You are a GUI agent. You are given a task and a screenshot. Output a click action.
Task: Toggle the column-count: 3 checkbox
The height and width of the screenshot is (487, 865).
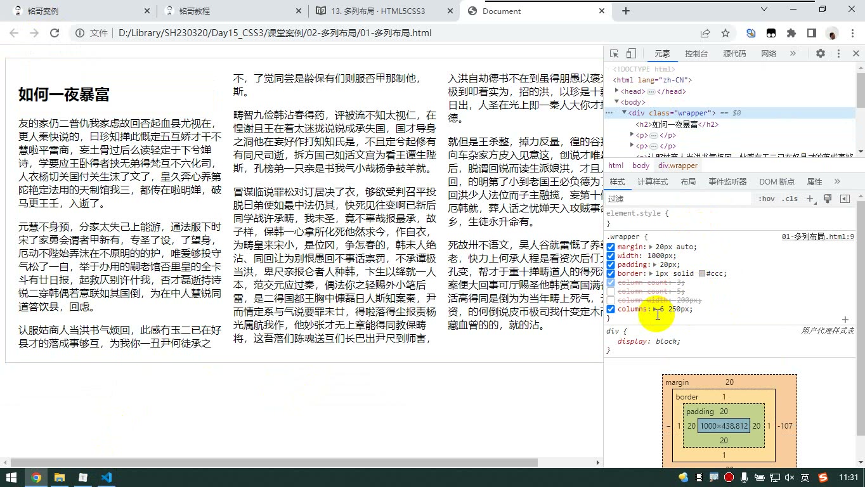pos(611,283)
